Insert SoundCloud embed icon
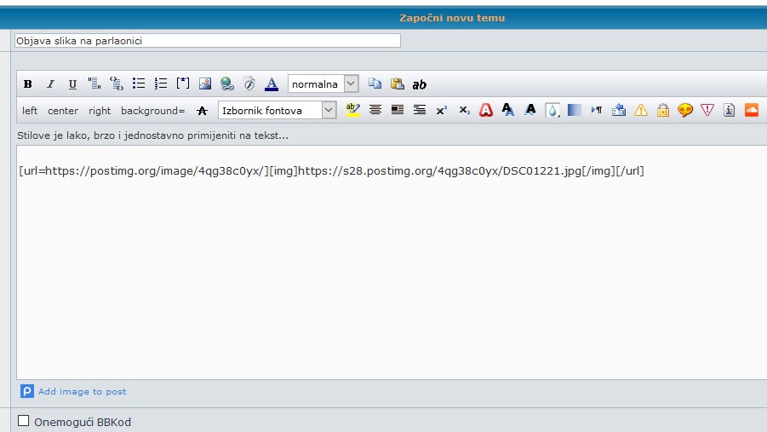The height and width of the screenshot is (432, 767). 751,110
